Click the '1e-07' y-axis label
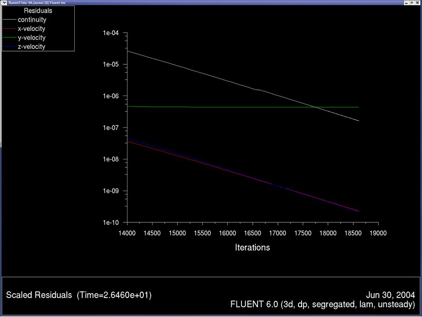Viewport: 422px width, 317px height. click(x=111, y=128)
